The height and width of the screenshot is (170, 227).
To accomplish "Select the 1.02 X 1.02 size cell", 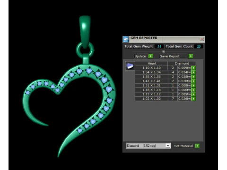I will coord(151,99).
